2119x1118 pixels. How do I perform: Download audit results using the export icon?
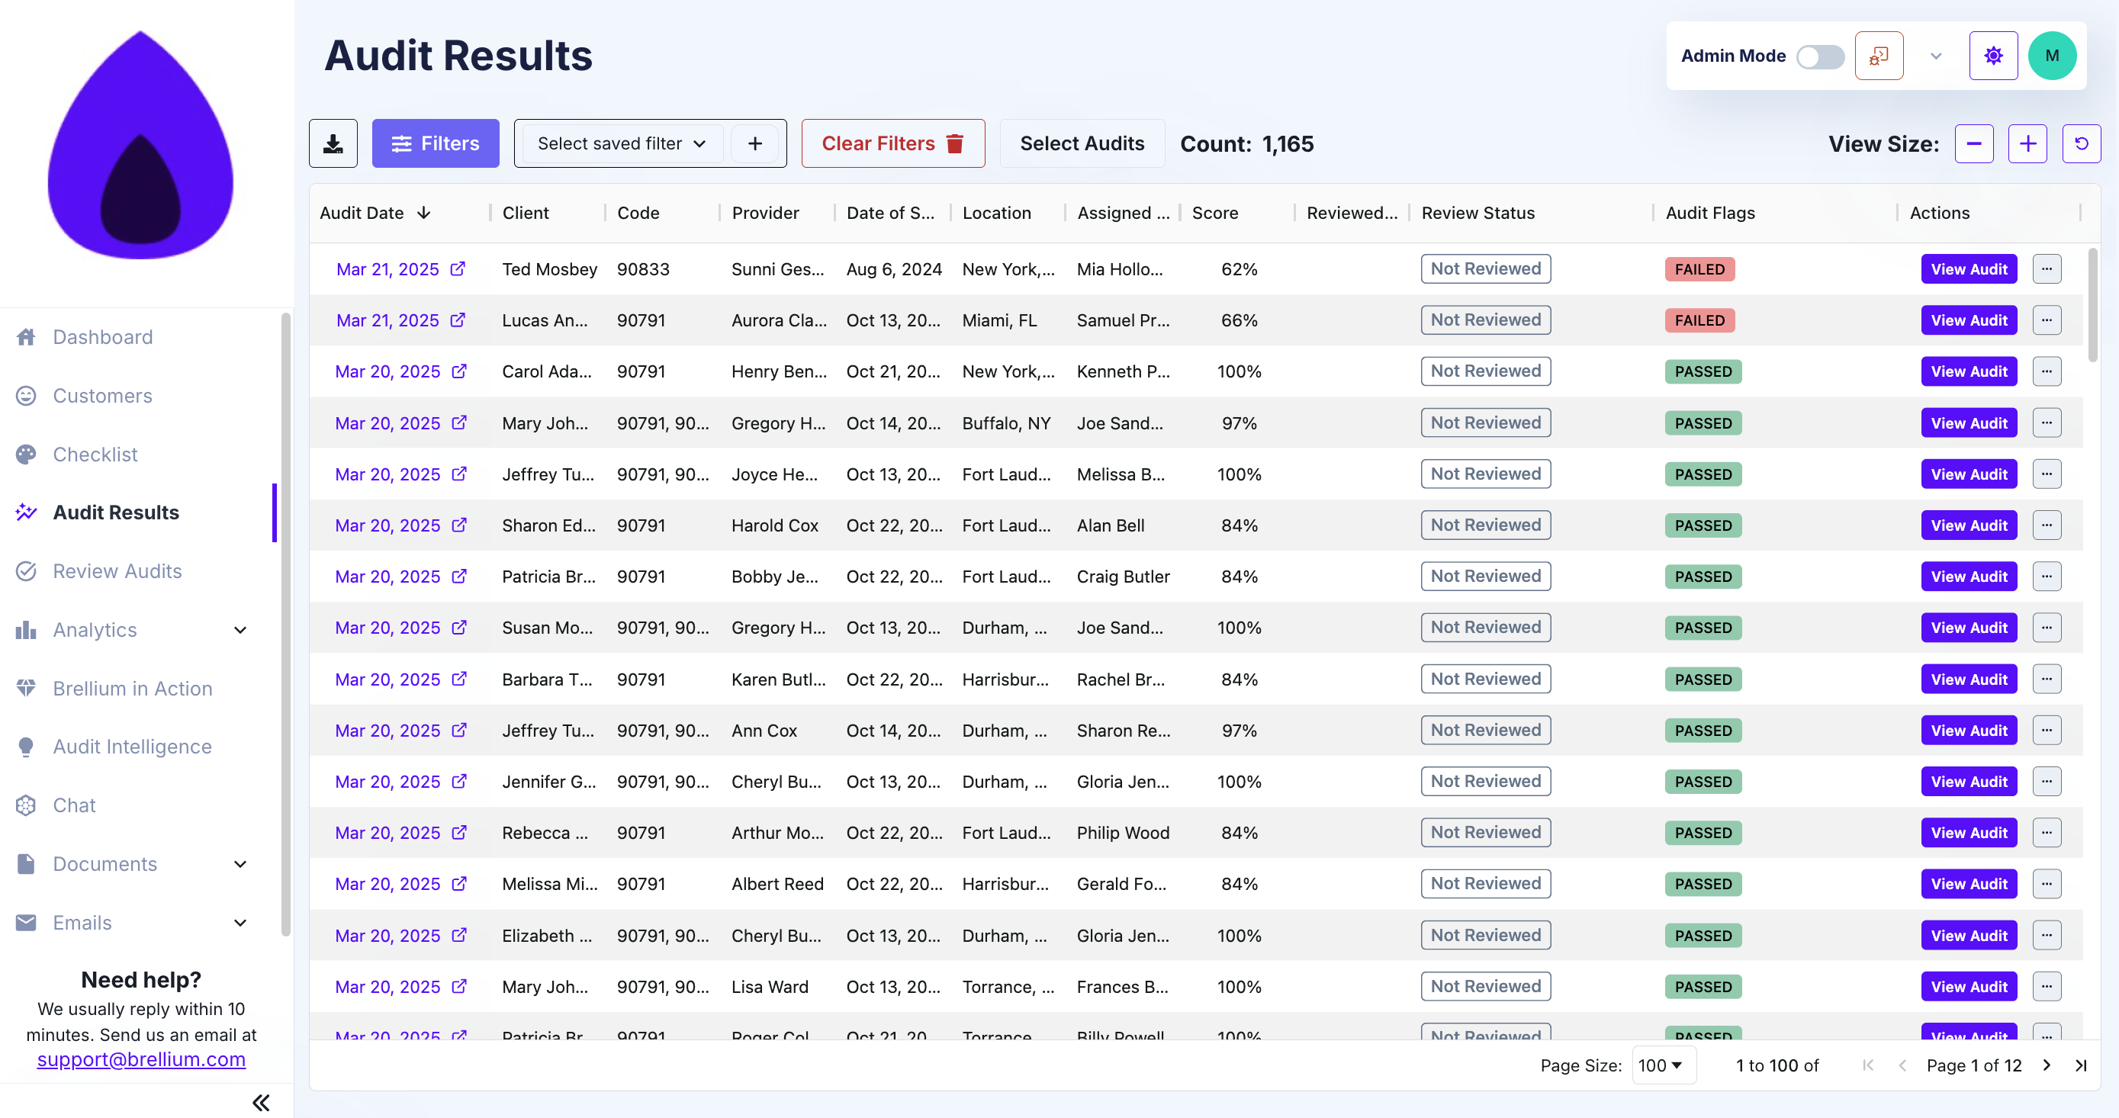333,143
